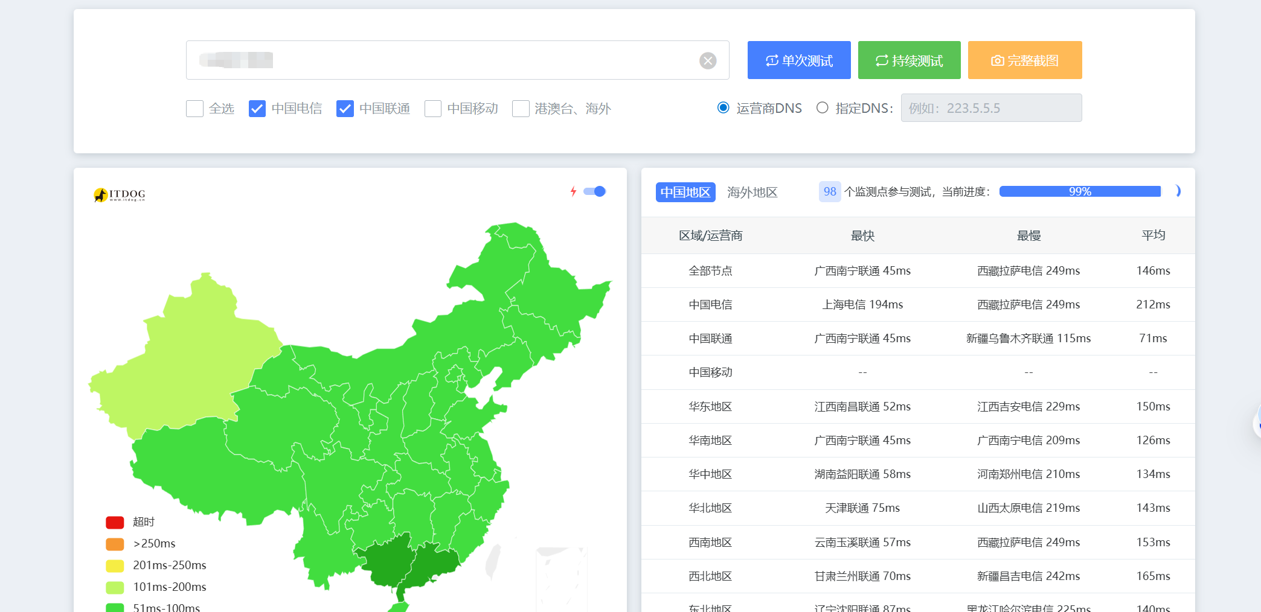
Task: Click the 99% test progress bar
Action: click(x=1080, y=191)
